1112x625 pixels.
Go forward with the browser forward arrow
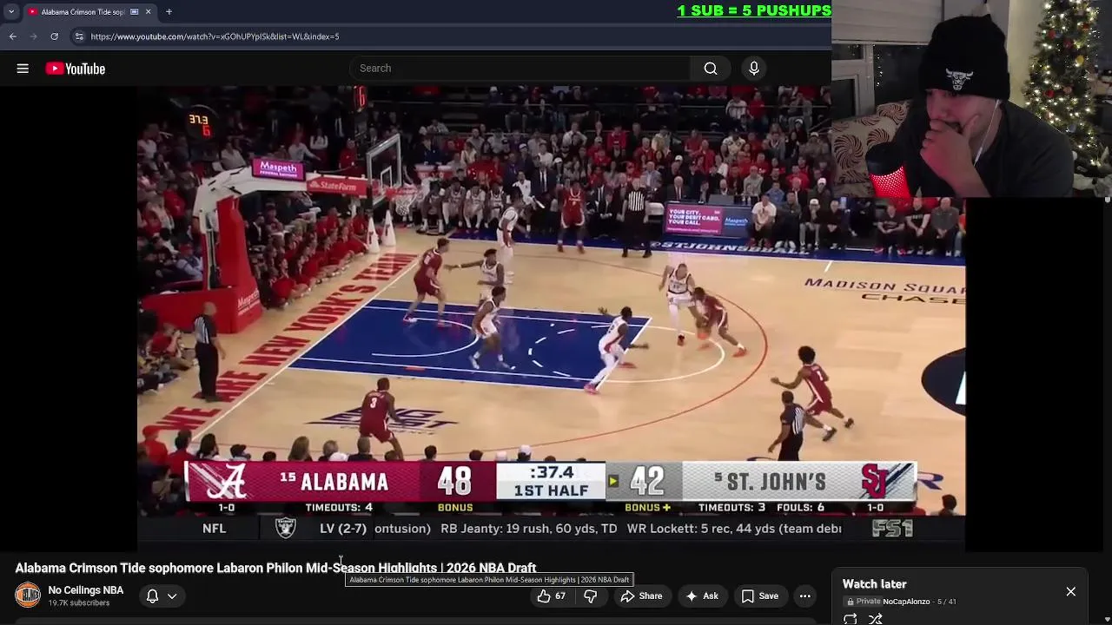point(33,36)
